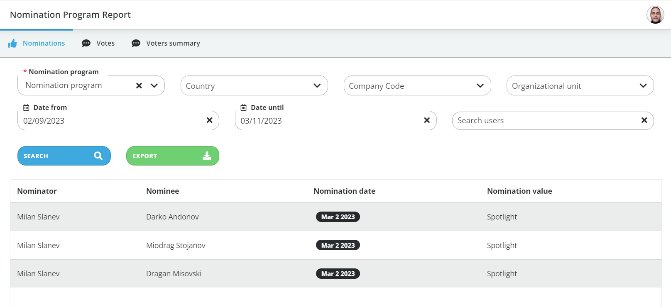Click the Date until calendar icon
Screen dimensions: 671x307
click(x=244, y=107)
